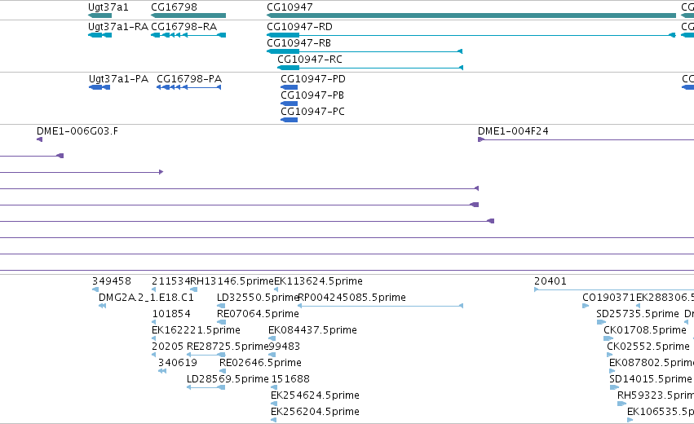Select the SD14015.5prime EST label
This screenshot has width=694, height=424.
[651, 379]
